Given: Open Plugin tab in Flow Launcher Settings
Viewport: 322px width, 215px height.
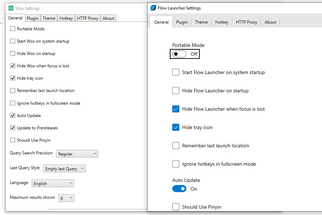Looking at the screenshot, I should [182, 22].
